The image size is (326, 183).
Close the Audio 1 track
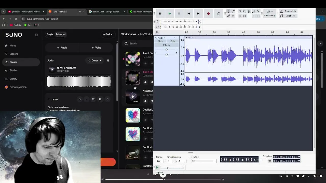pos(156,38)
